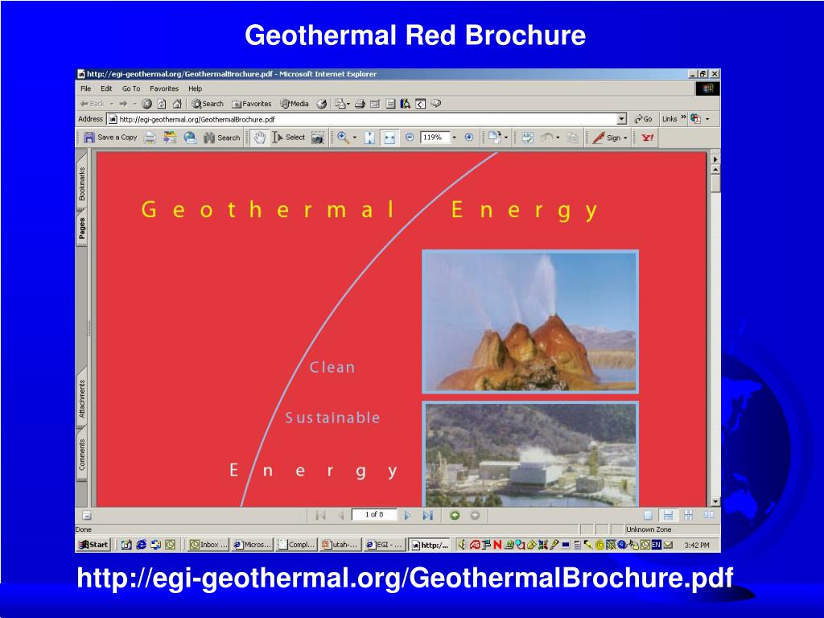This screenshot has height=618, width=824.
Task: Click the Yahoo Y! toolbar icon
Action: tap(648, 138)
